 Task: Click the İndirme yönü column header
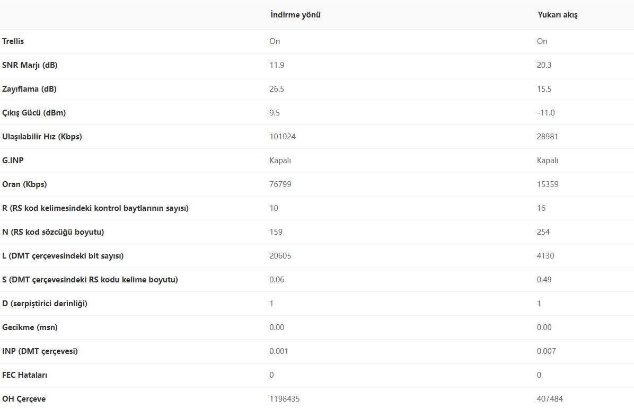[x=295, y=15]
